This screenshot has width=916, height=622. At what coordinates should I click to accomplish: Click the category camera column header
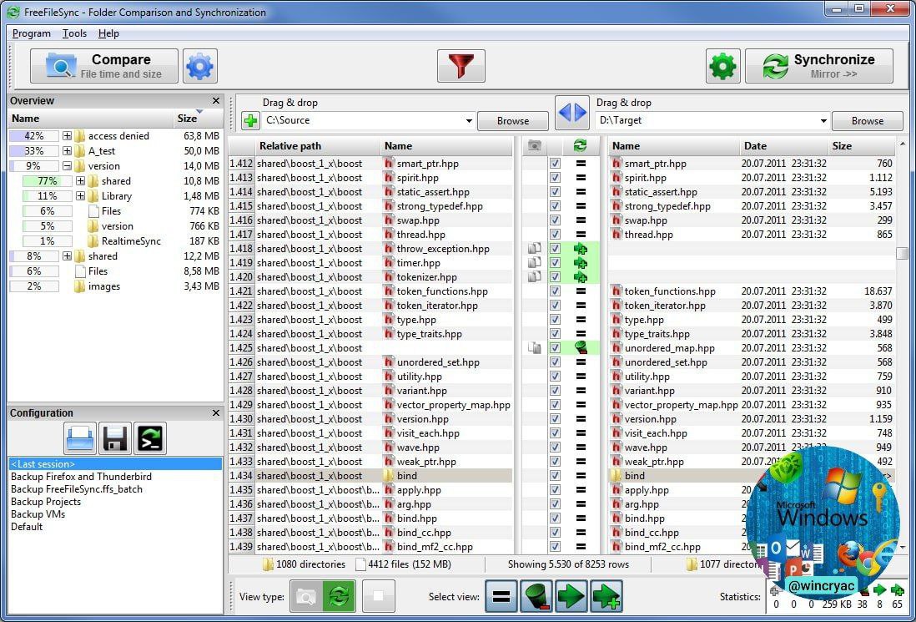tap(534, 145)
